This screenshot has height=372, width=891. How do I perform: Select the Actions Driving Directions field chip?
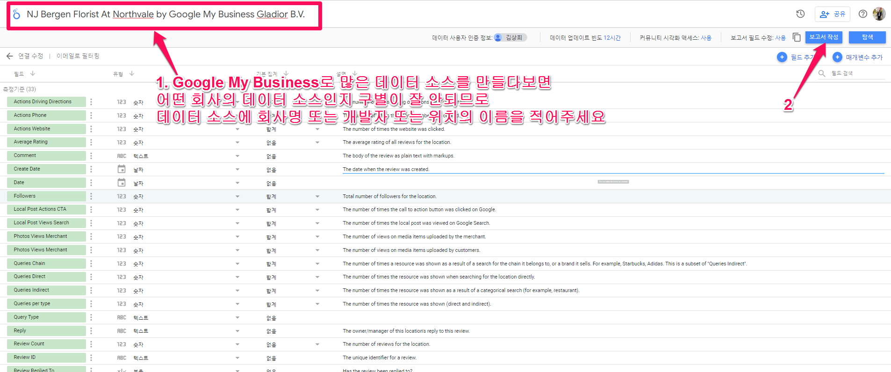pos(46,102)
